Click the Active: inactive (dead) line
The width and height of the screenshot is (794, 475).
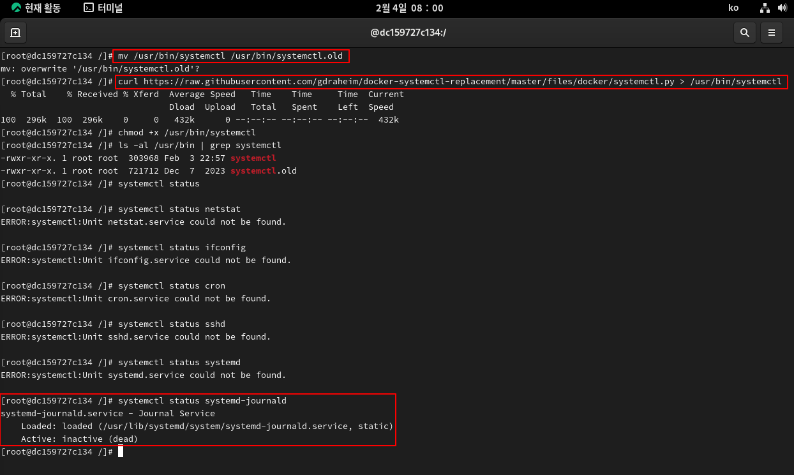[80, 439]
